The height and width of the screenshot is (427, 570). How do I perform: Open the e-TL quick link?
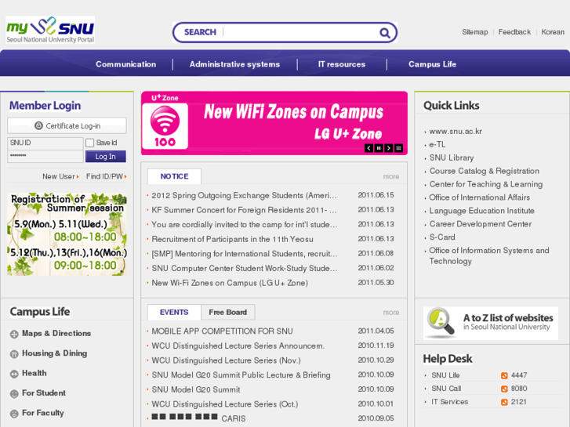[437, 145]
